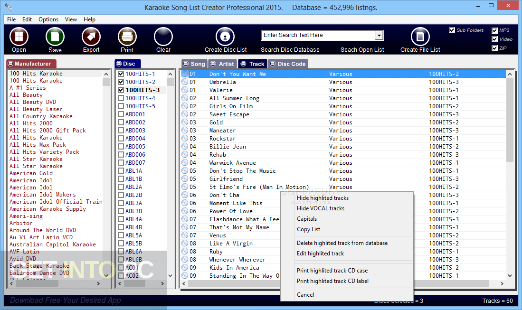Enable the MP3 file type checkbox
The image size is (522, 310).
pos(495,29)
